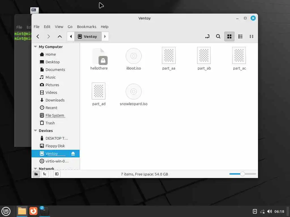The image size is (290, 217).
Task: Show tree view in the sidebar
Action: point(45,174)
